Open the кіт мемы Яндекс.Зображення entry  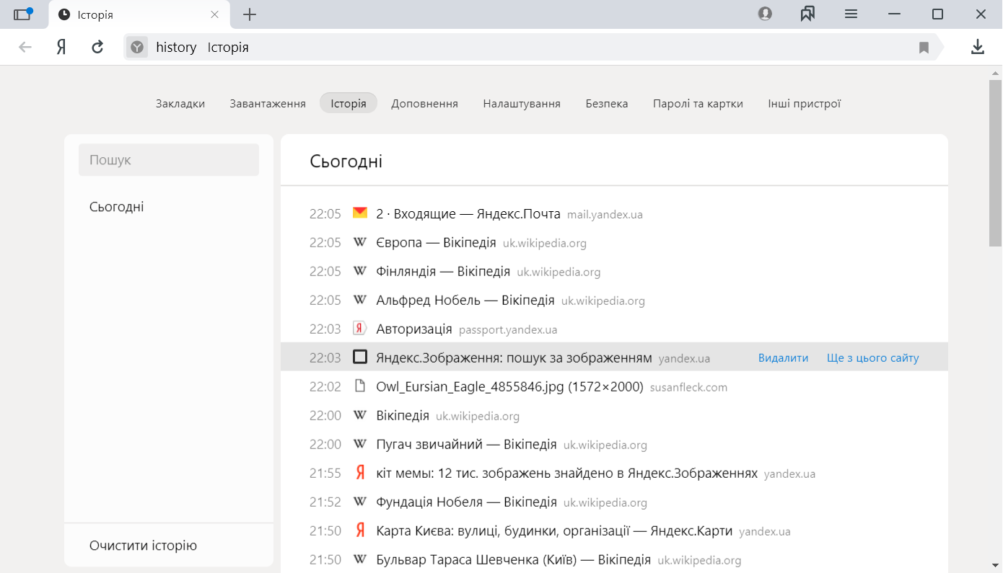coord(566,474)
